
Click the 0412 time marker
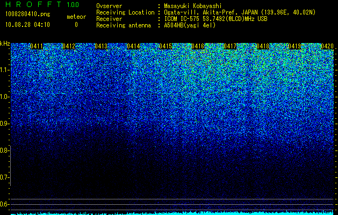[x=69, y=46]
